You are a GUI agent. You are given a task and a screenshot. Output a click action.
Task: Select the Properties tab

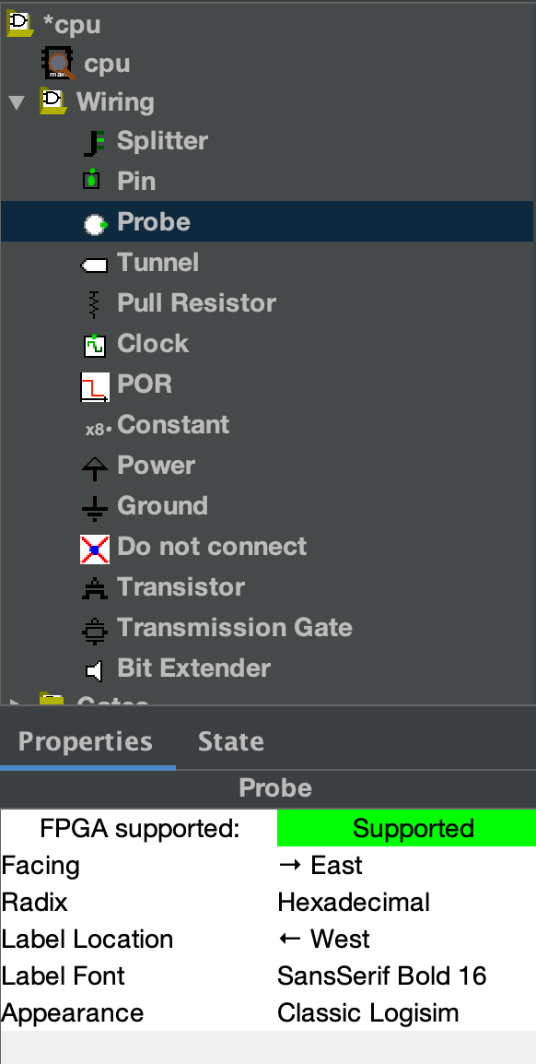(86, 740)
